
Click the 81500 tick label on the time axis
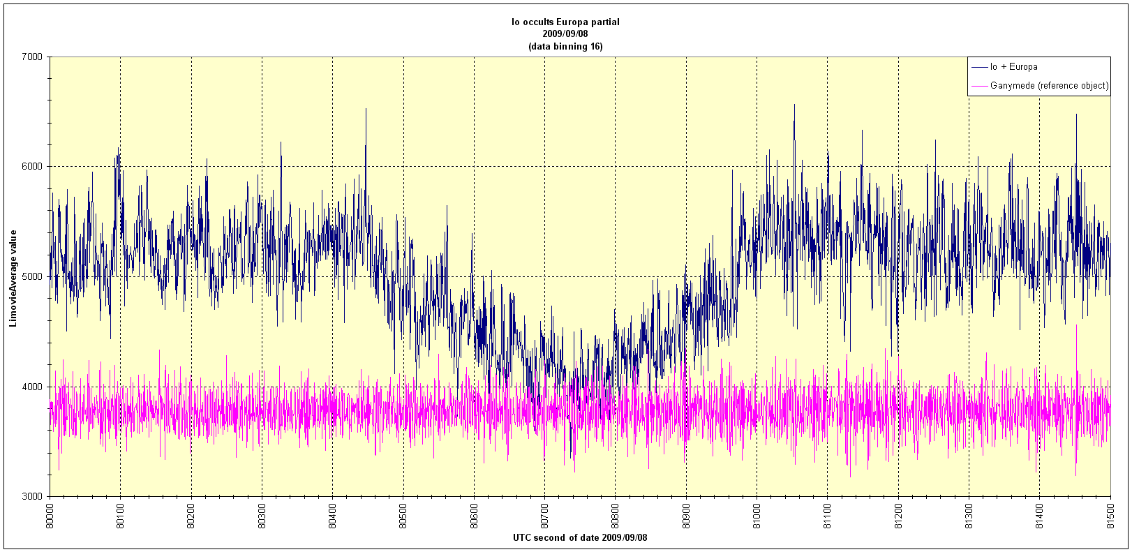(x=1110, y=515)
